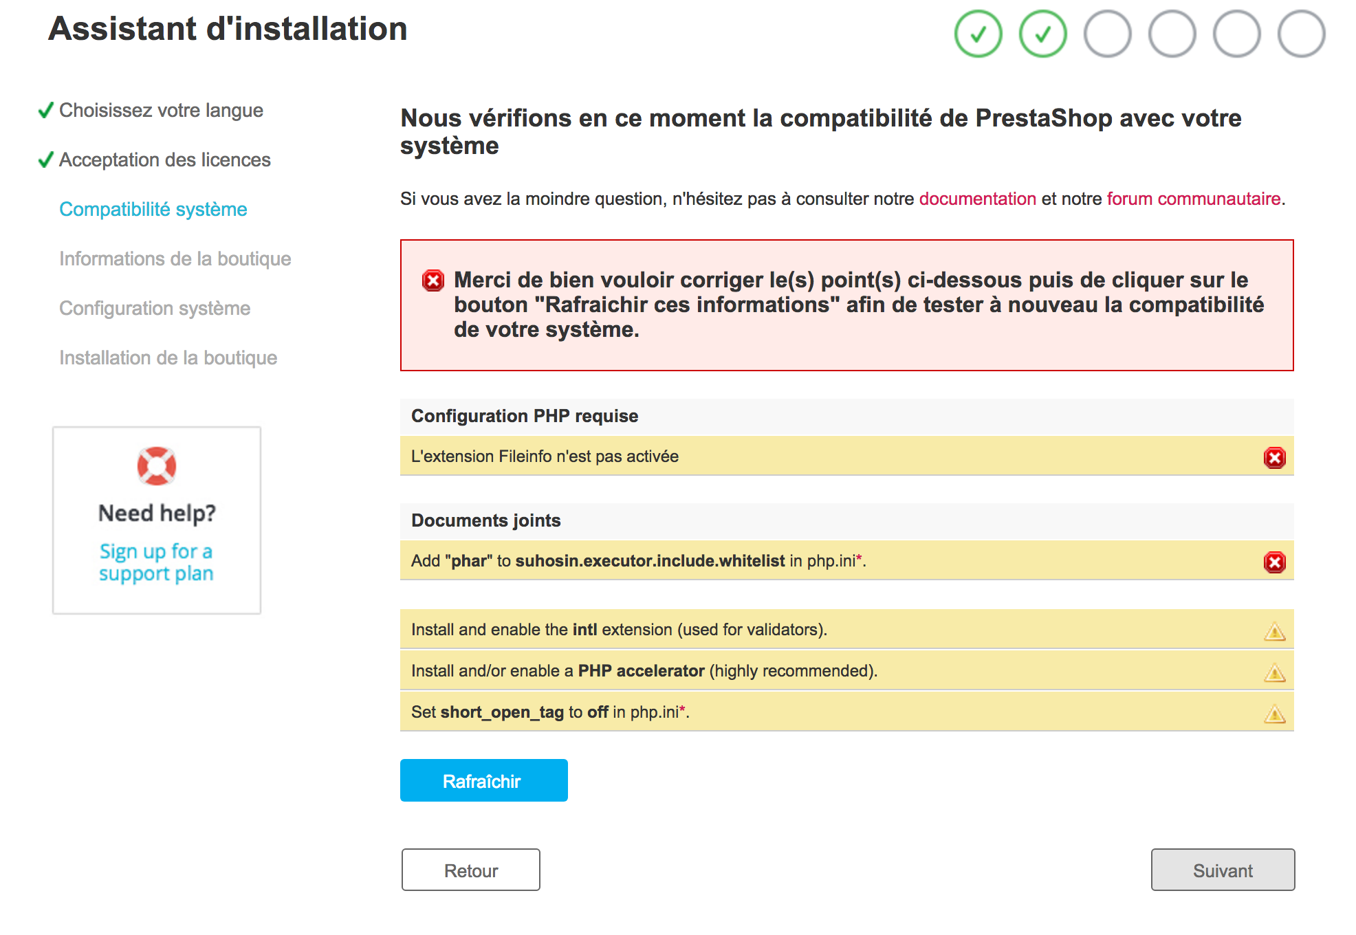Click the first completed step circle
Viewport: 1356px width, 935px height.
(978, 34)
